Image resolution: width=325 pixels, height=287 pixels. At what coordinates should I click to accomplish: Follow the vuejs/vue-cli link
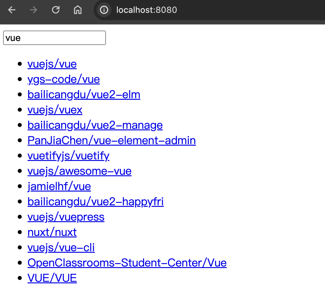(61, 248)
